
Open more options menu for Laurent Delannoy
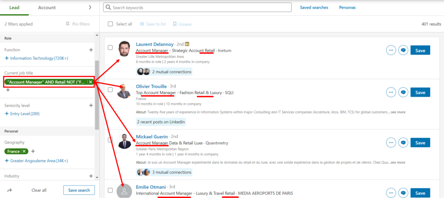coord(391,50)
